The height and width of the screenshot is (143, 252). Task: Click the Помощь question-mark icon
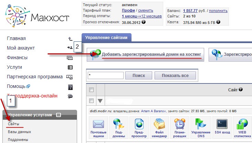tap(70, 87)
